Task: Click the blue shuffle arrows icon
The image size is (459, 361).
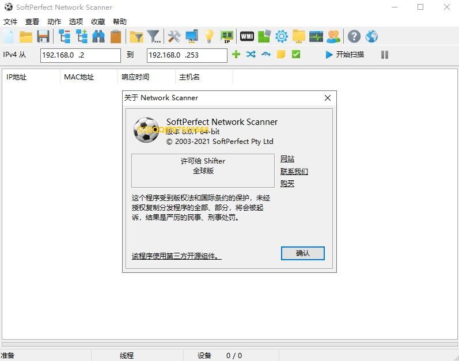Action: 251,55
